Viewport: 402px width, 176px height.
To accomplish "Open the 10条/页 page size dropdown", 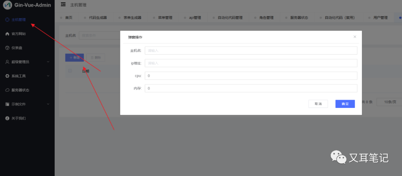I will [x=389, y=102].
